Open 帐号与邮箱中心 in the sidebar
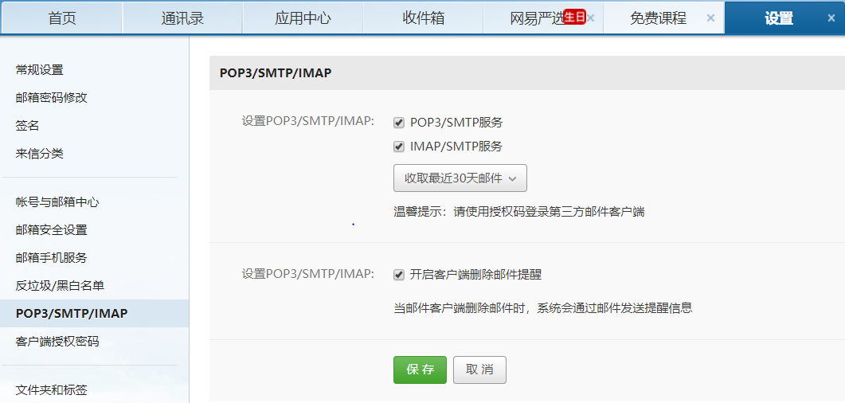 [x=57, y=202]
